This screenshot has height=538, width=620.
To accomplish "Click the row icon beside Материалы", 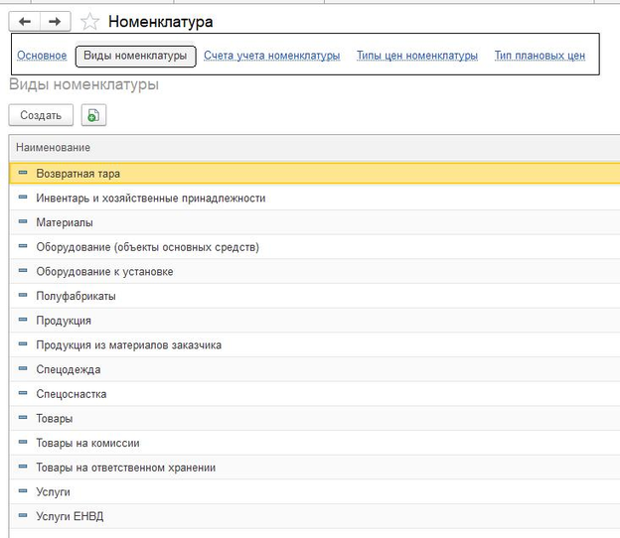I will pyautogui.click(x=23, y=222).
